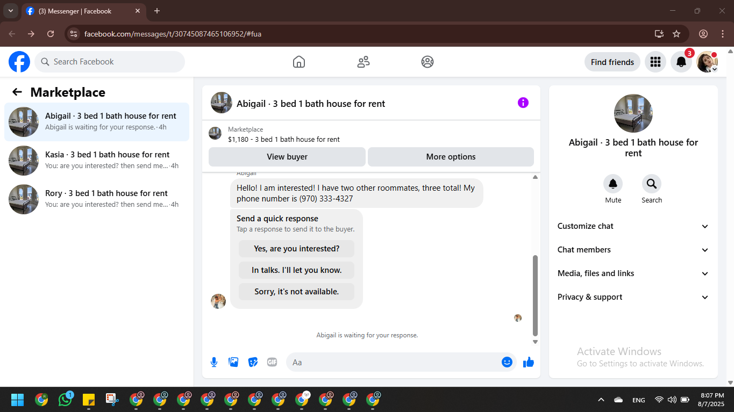Open the emoji picker in message box

507,362
